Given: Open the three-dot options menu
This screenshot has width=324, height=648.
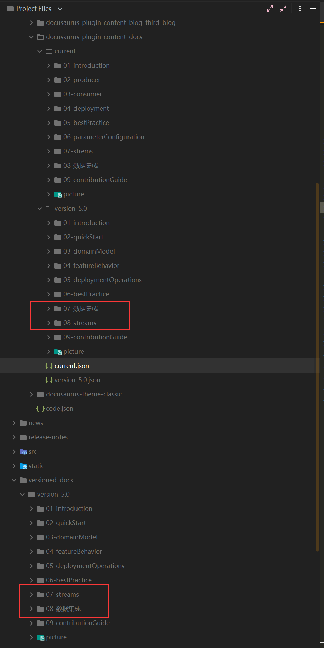Looking at the screenshot, I should coord(300,9).
